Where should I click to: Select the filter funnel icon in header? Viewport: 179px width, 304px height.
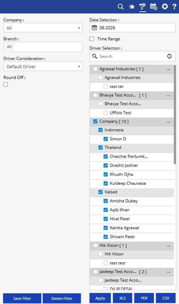pyautogui.click(x=143, y=7)
